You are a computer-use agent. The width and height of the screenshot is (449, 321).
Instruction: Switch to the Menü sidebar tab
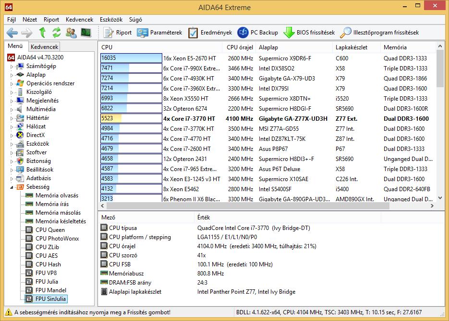click(x=15, y=46)
